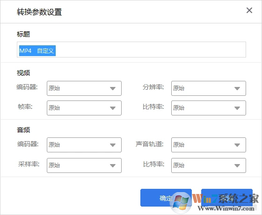The height and width of the screenshot is (215, 262).
Task: Open the audio 编码器 dropdown
Action: (x=84, y=145)
